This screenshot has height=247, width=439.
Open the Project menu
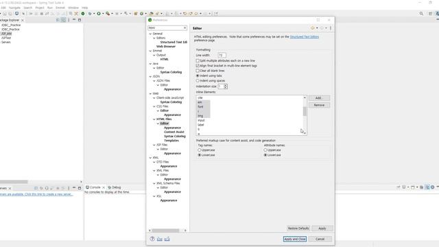pos(40,8)
